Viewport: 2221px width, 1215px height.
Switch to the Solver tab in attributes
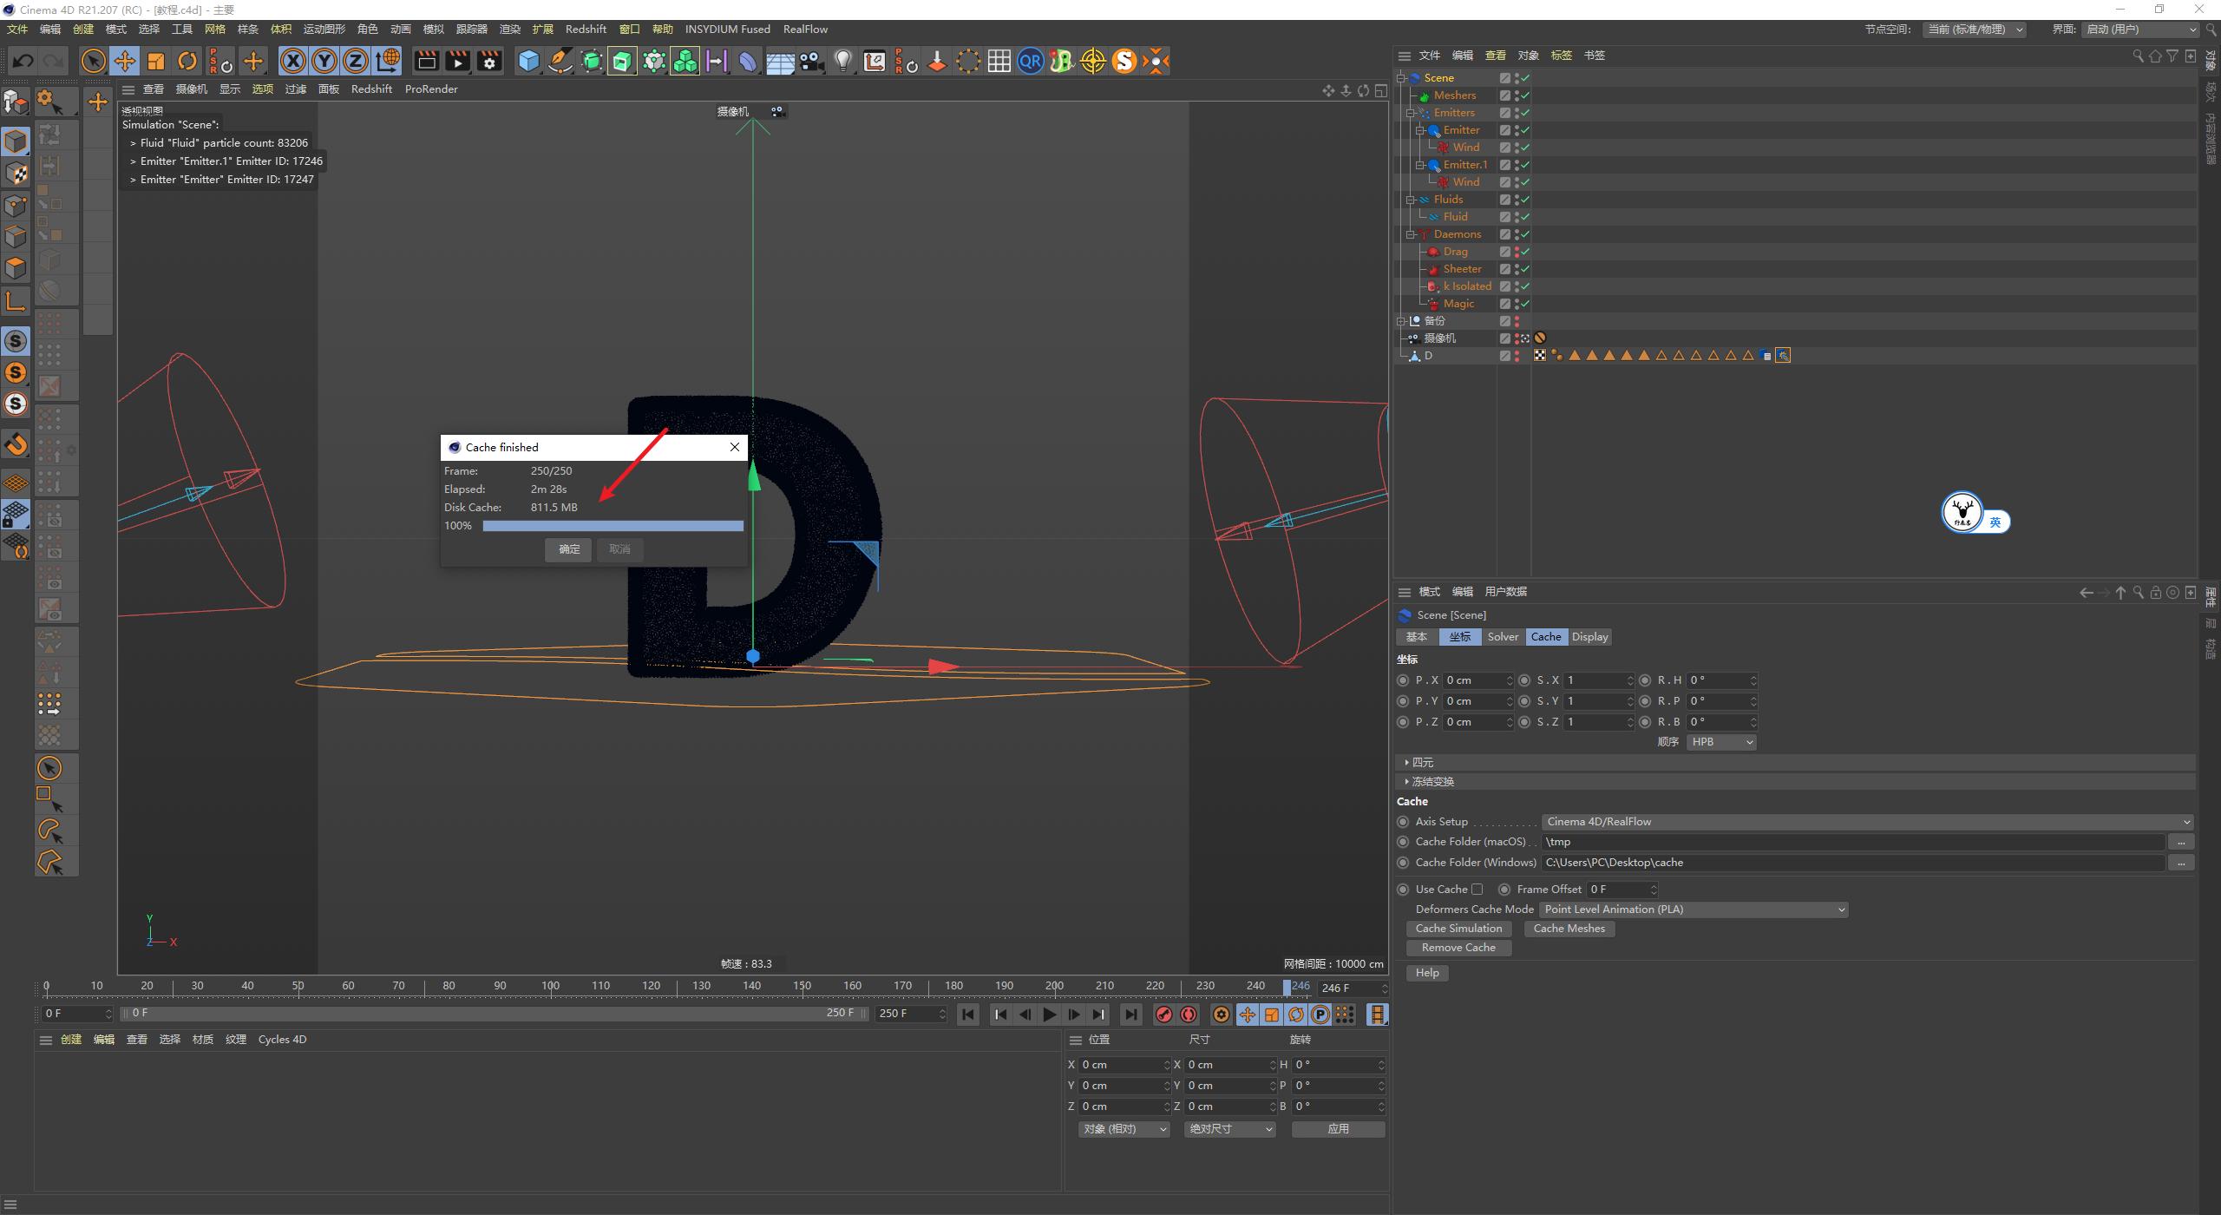pyautogui.click(x=1503, y=636)
